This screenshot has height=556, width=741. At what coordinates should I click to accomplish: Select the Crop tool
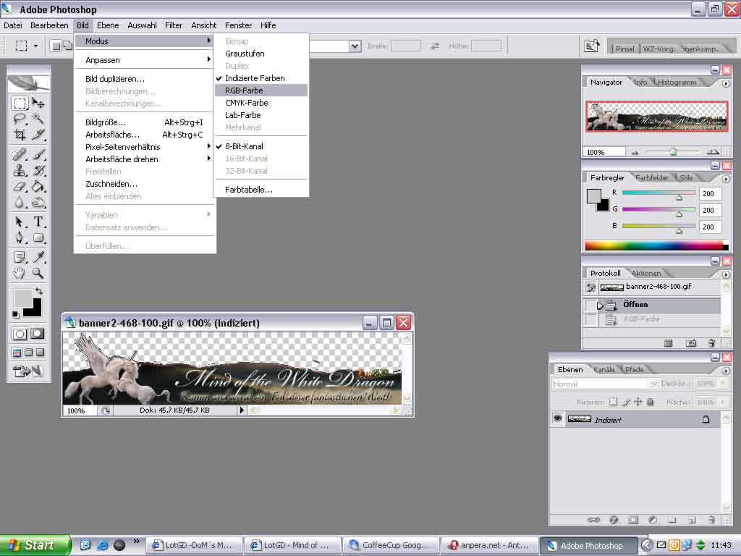point(20,135)
